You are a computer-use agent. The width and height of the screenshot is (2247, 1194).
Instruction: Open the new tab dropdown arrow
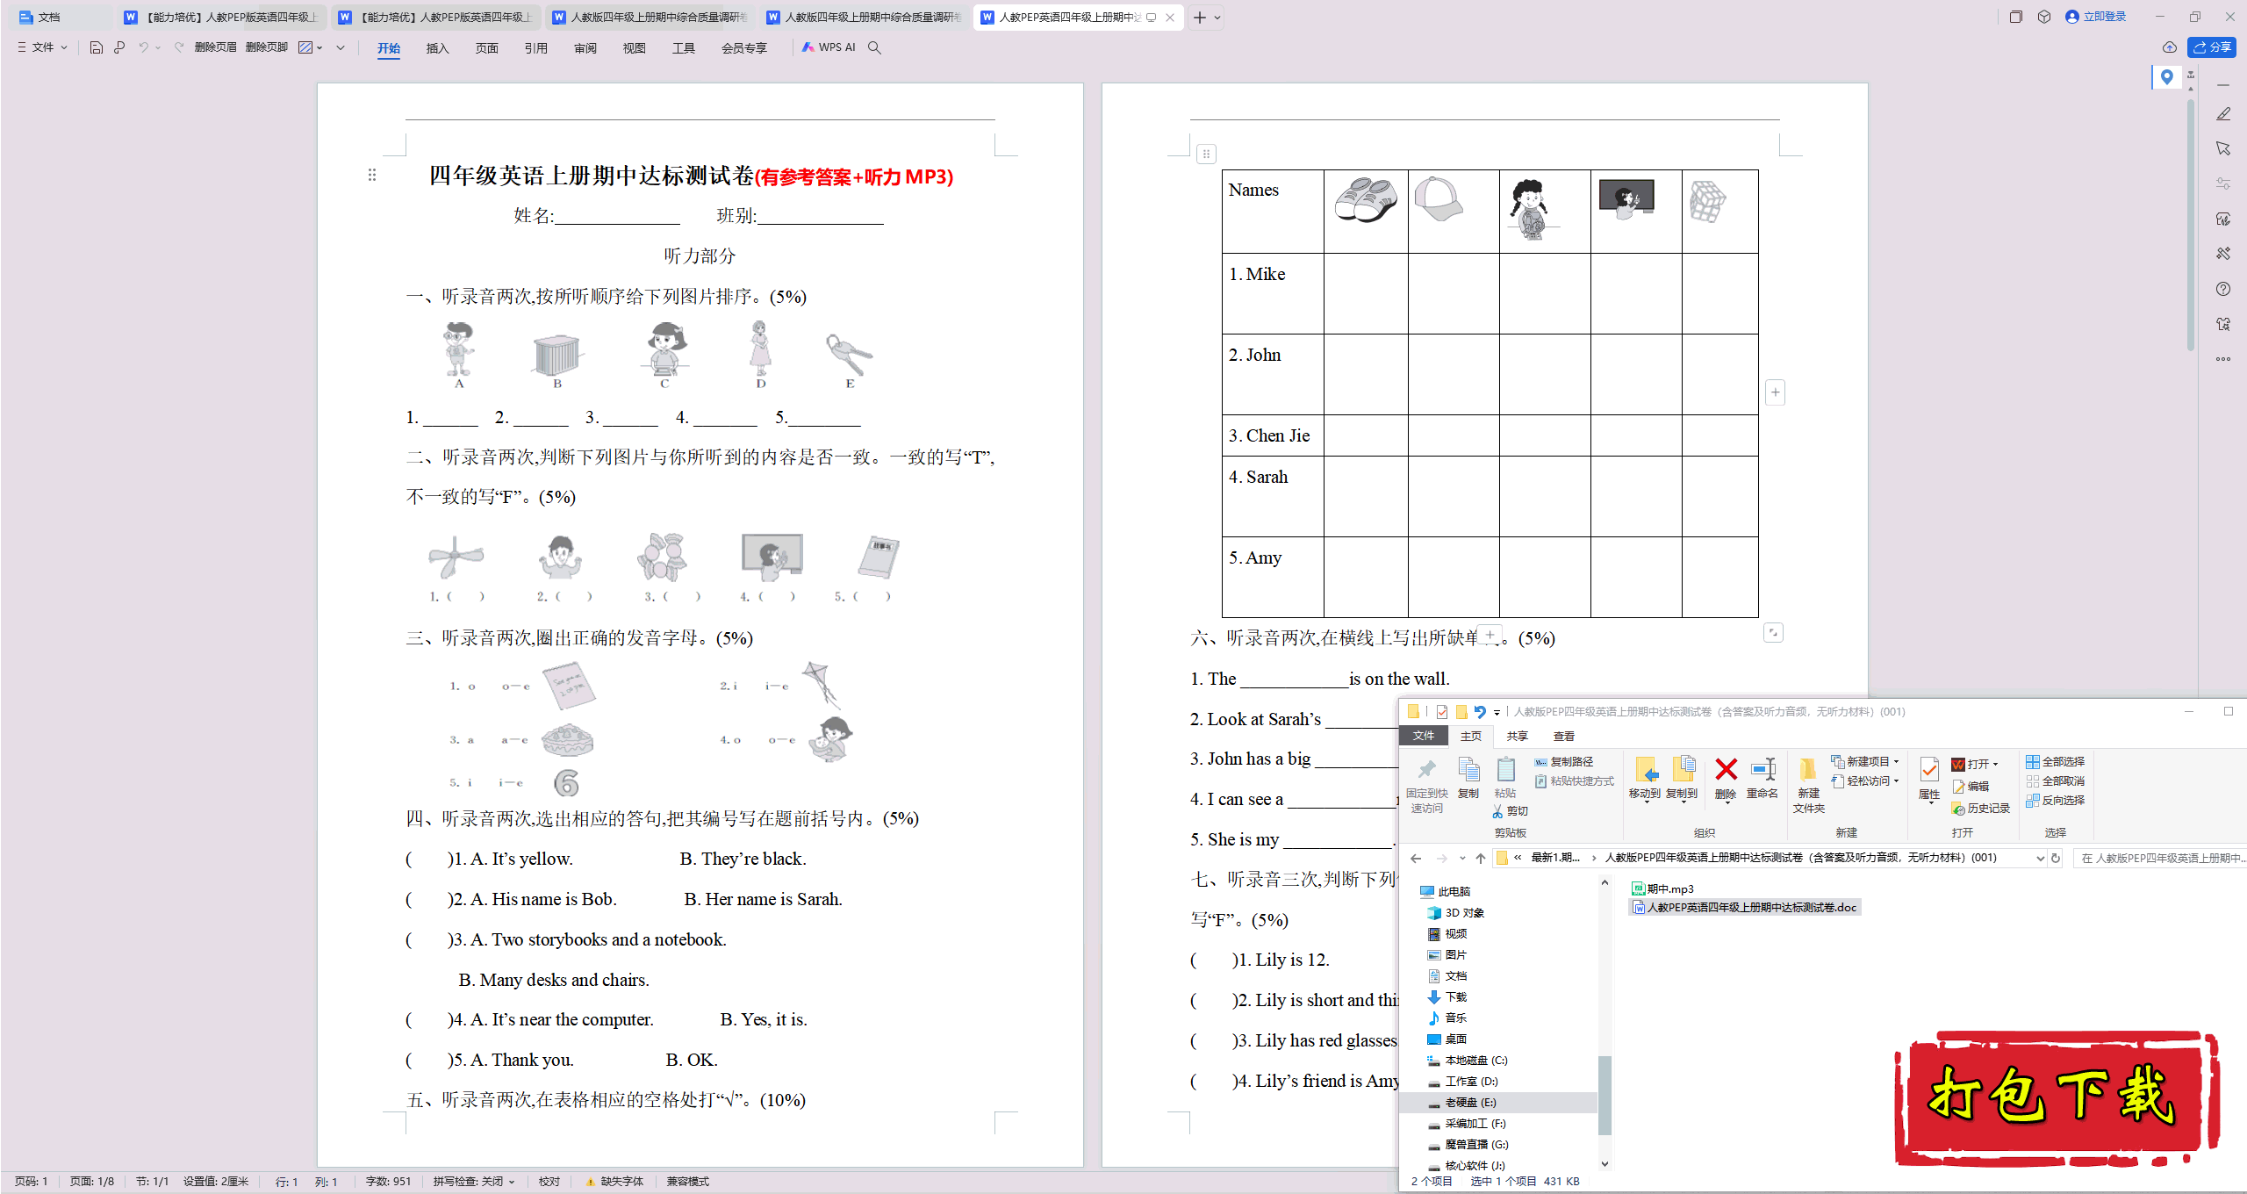click(x=1217, y=18)
